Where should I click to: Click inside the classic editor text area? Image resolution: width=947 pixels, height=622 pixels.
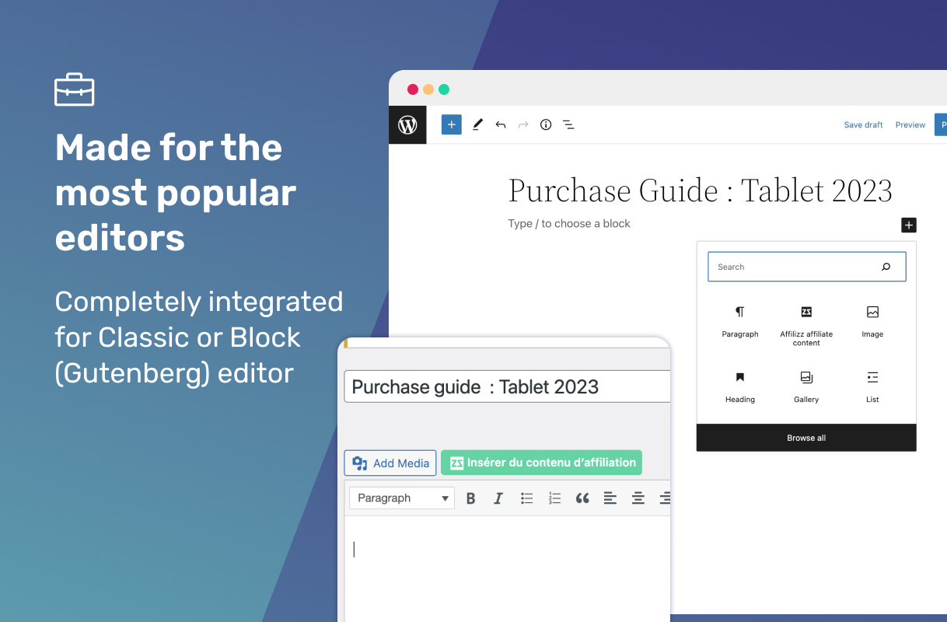tap(507, 569)
